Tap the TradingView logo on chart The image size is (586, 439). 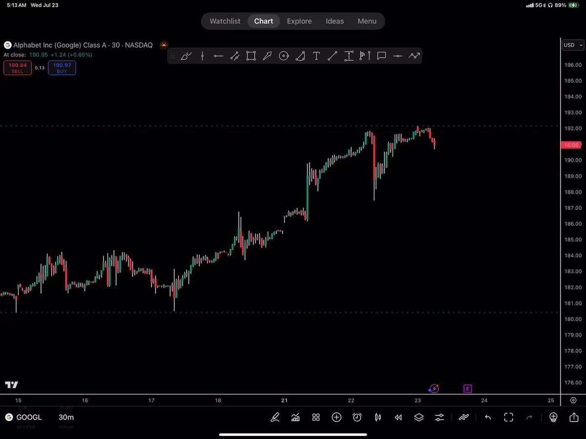[12, 385]
